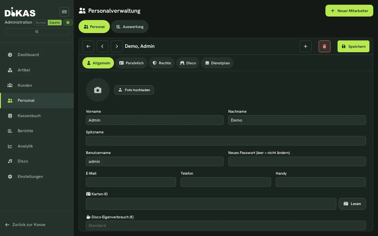Click Neuer Mitarbeiter button
The image size is (378, 236).
(x=349, y=11)
